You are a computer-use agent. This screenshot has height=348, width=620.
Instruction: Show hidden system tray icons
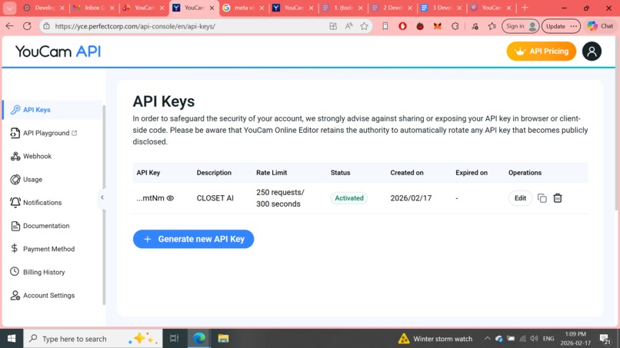click(x=487, y=339)
